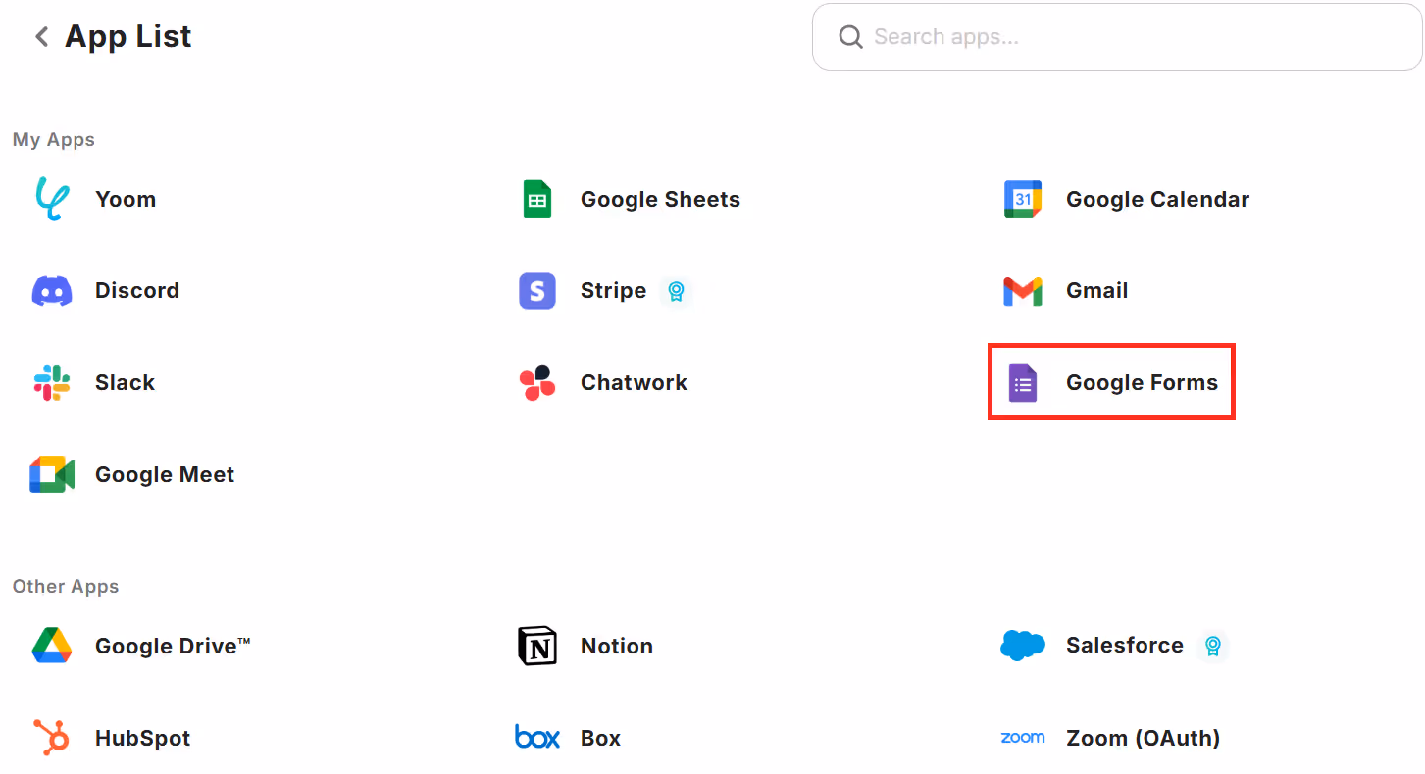The height and width of the screenshot is (774, 1425).
Task: Open the Google Meet icon
Action: 51,475
